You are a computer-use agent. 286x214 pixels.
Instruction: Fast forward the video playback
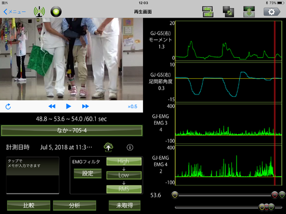point(85,106)
